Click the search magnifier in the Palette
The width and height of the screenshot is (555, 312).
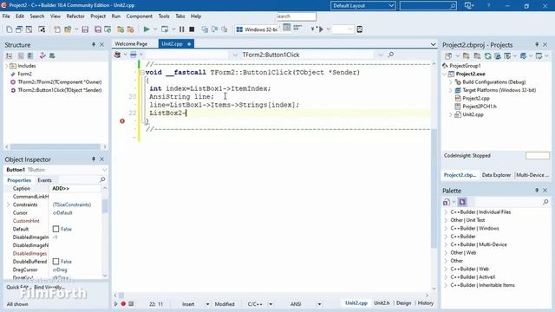coord(545,202)
